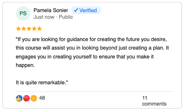Click the Verified badge label
This screenshot has width=184, height=110.
point(88,10)
